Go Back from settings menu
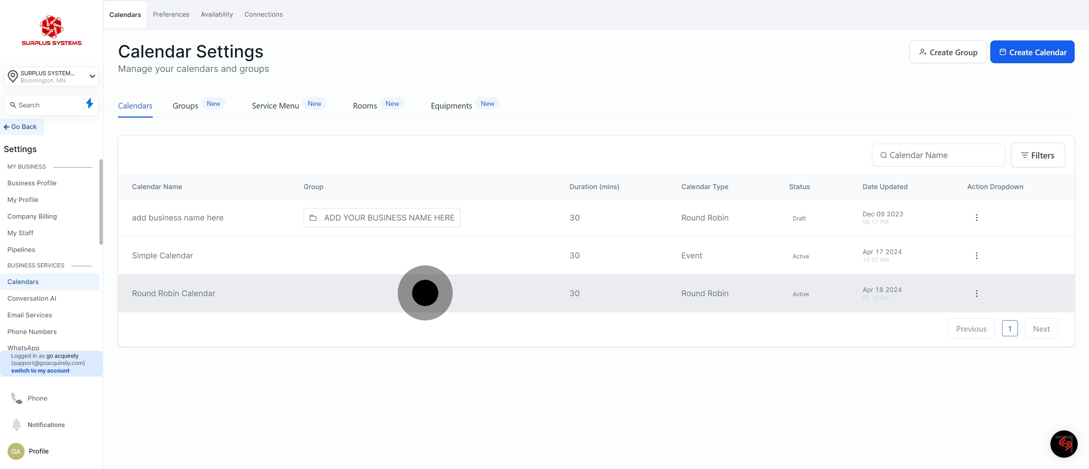The width and height of the screenshot is (1089, 469). pos(21,127)
